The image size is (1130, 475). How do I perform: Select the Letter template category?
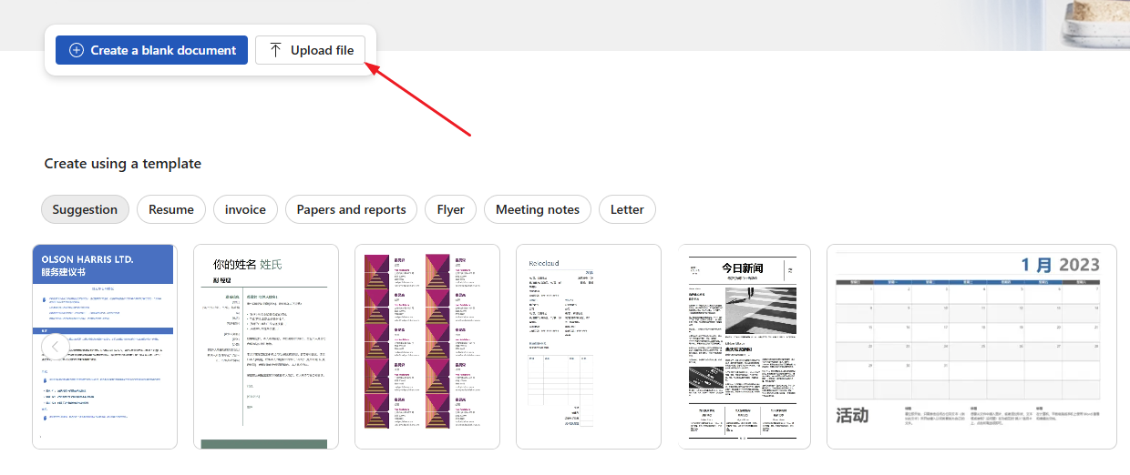627,209
